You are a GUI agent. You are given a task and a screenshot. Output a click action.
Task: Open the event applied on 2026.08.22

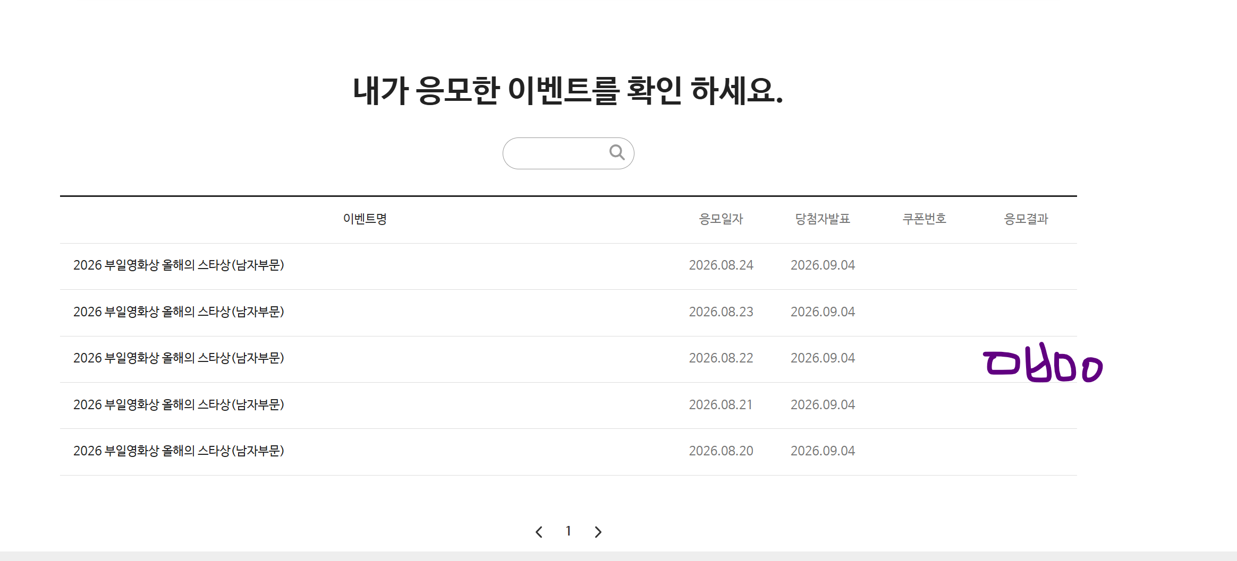(179, 358)
